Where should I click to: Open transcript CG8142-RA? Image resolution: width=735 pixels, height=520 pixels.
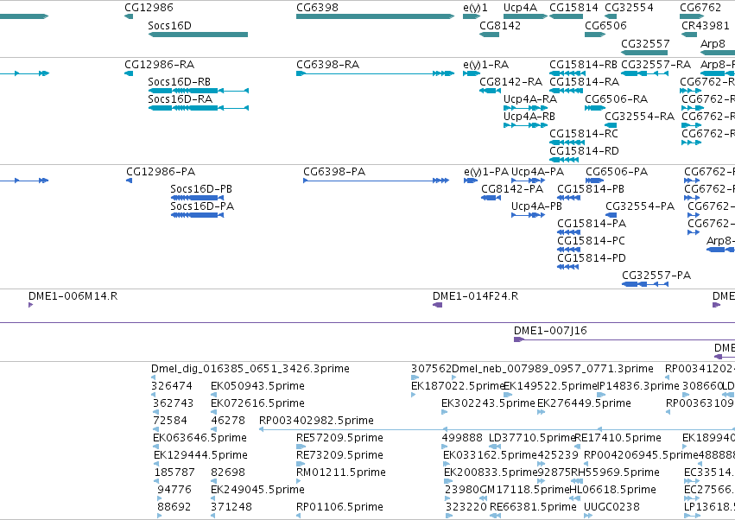point(490,91)
